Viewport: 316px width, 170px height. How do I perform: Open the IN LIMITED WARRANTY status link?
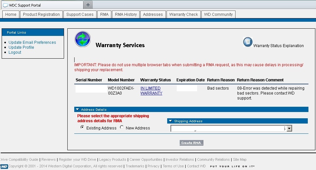pyautogui.click(x=151, y=91)
